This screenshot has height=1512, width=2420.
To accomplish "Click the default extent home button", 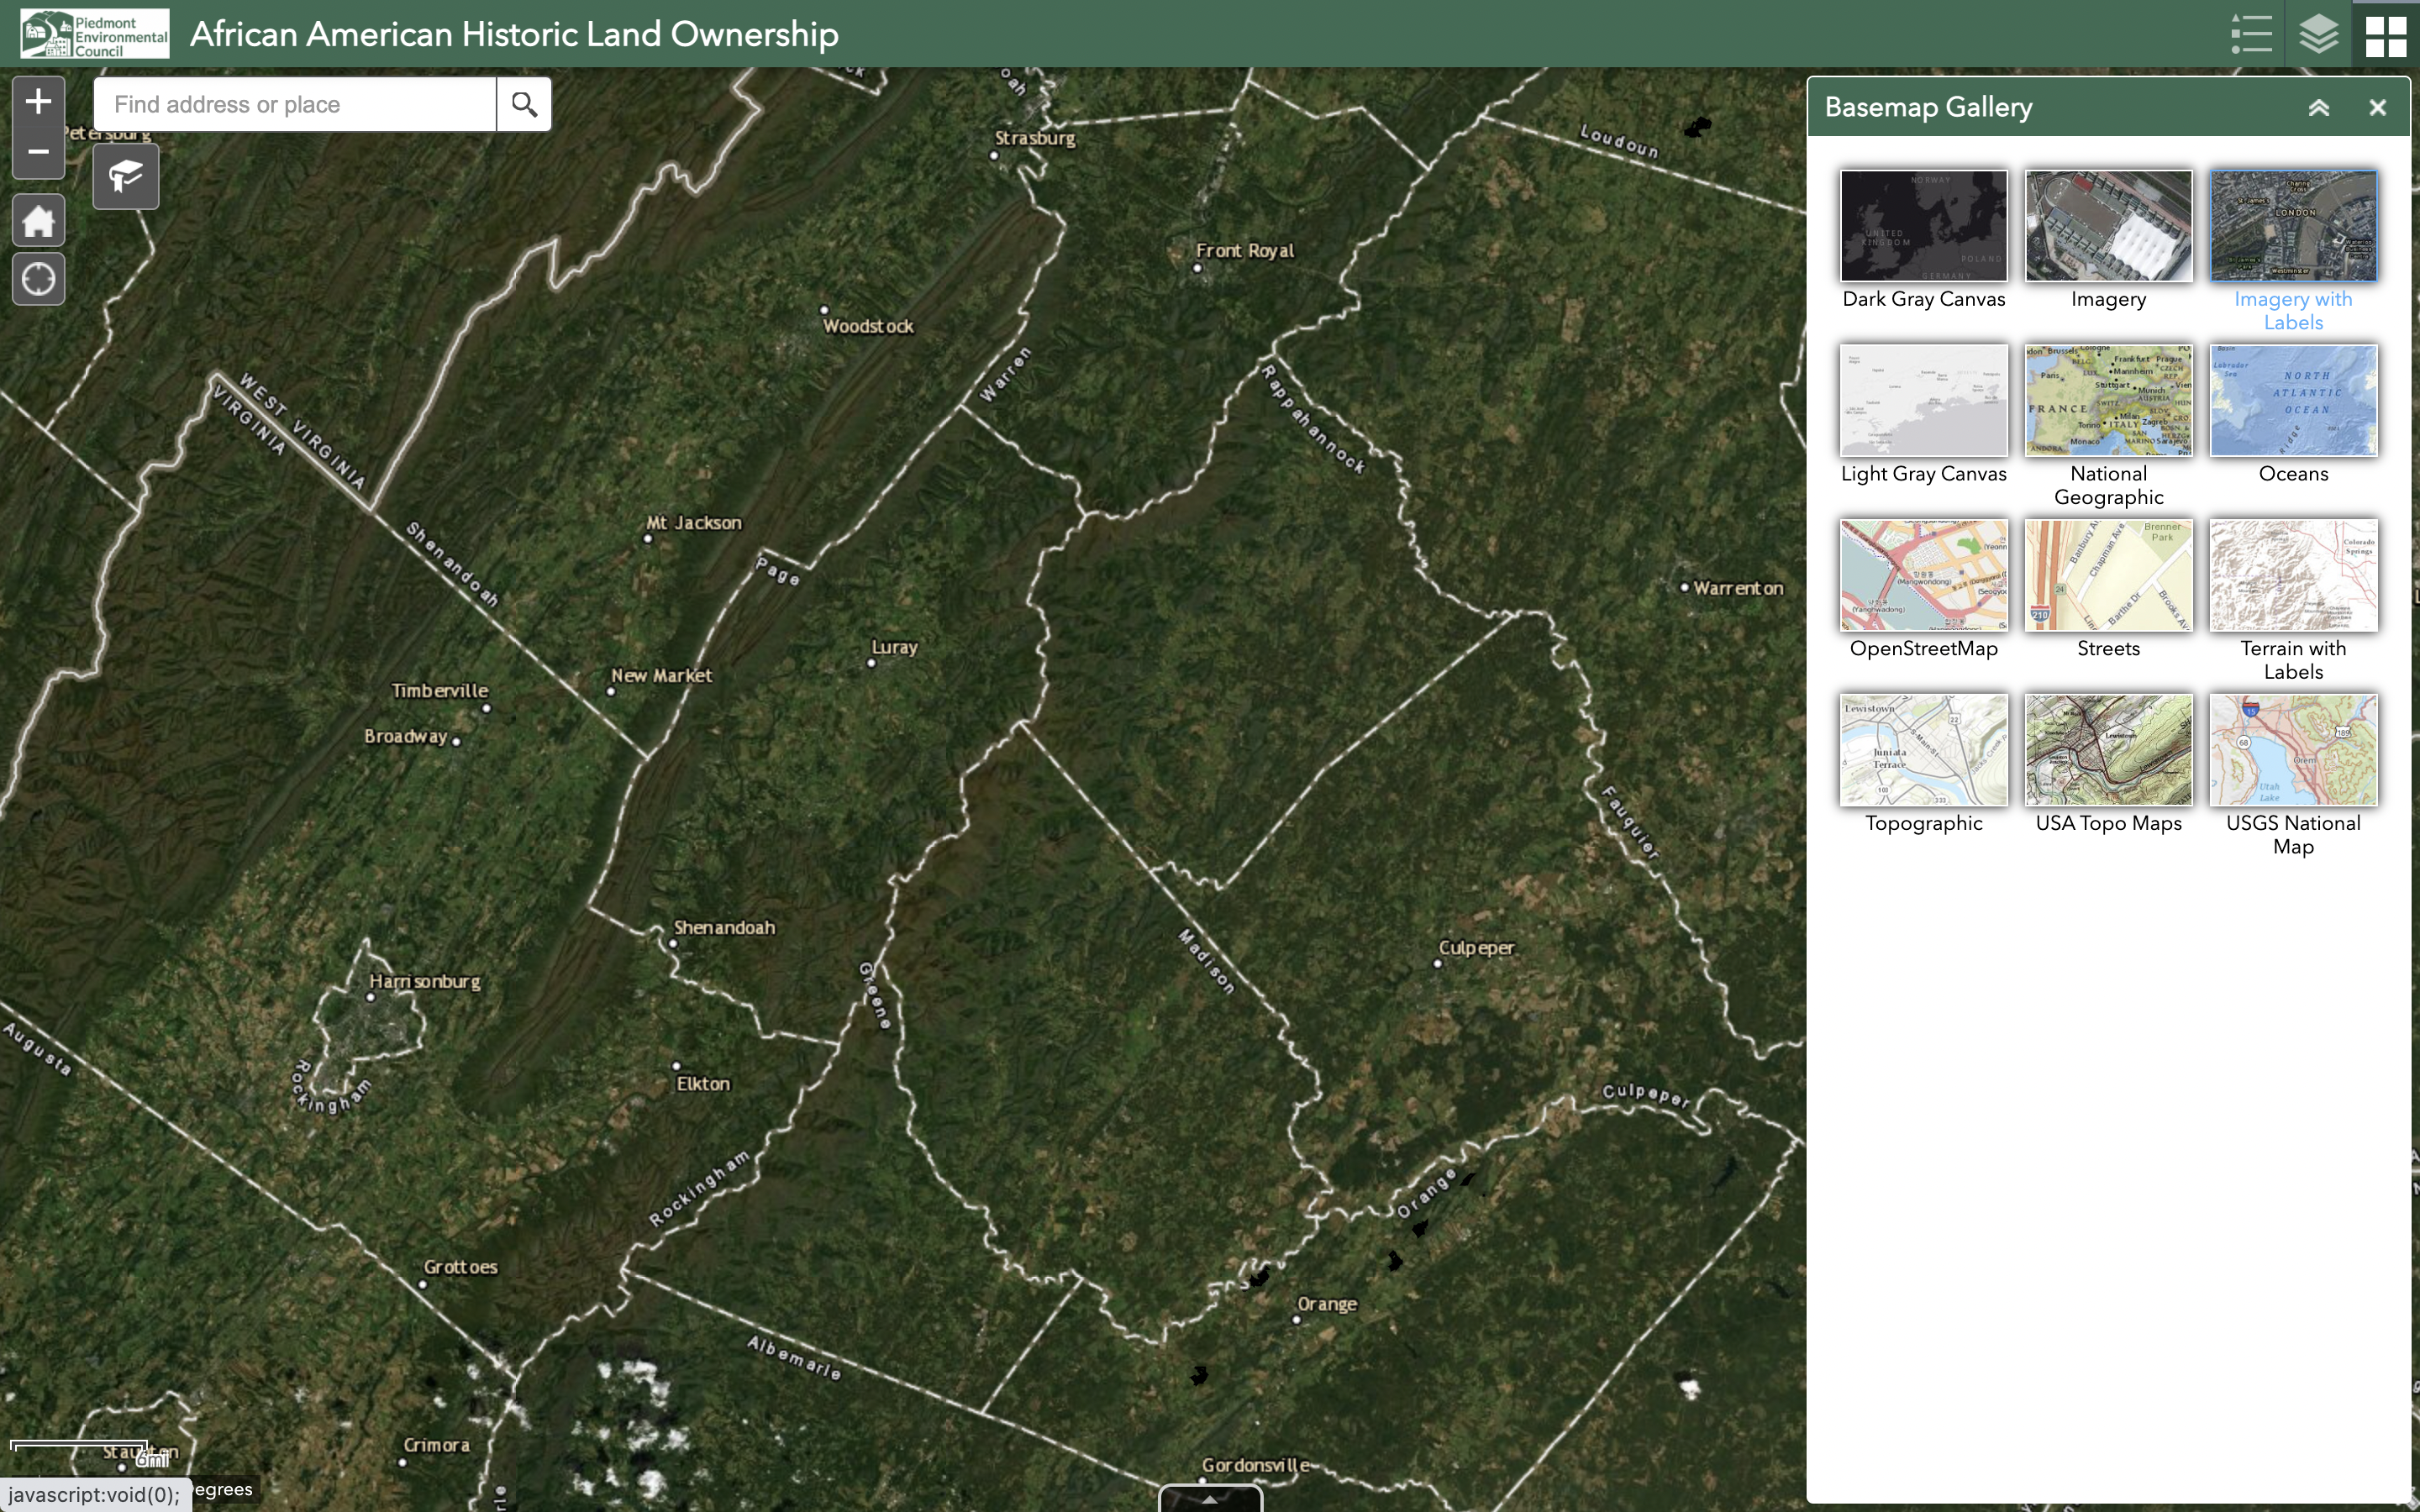I will tap(38, 221).
